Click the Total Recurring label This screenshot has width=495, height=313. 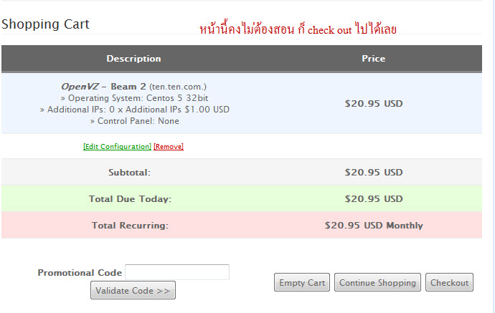click(x=130, y=226)
